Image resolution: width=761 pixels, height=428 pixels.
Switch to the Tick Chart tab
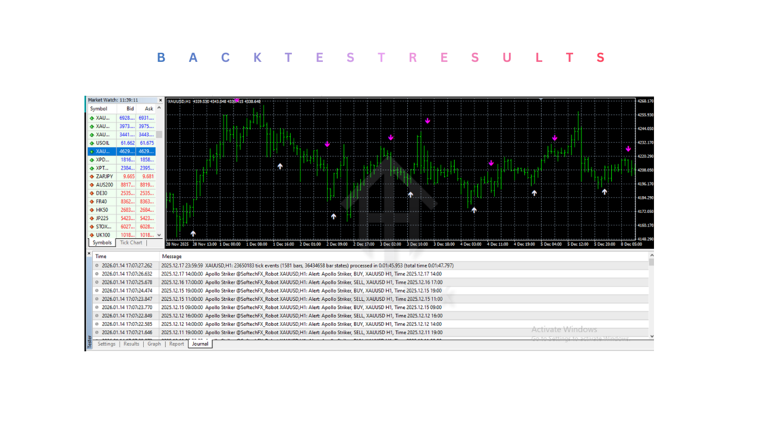pos(130,243)
